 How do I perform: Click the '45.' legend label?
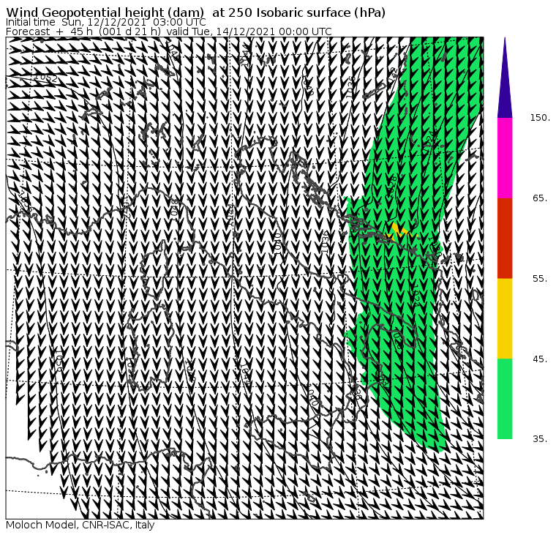point(540,359)
